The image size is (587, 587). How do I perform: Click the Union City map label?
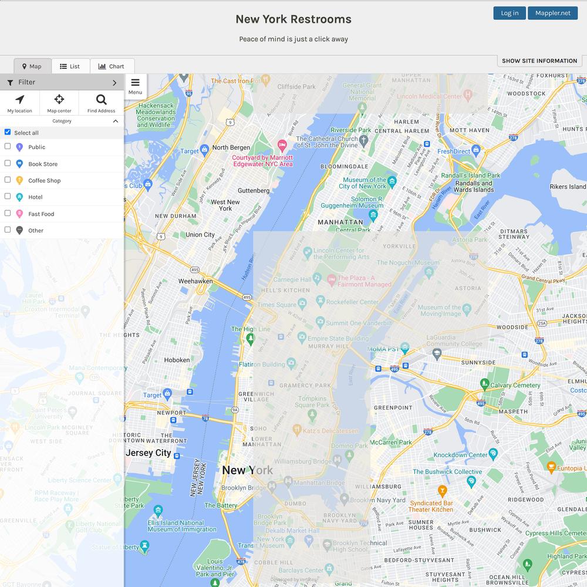[x=200, y=235]
